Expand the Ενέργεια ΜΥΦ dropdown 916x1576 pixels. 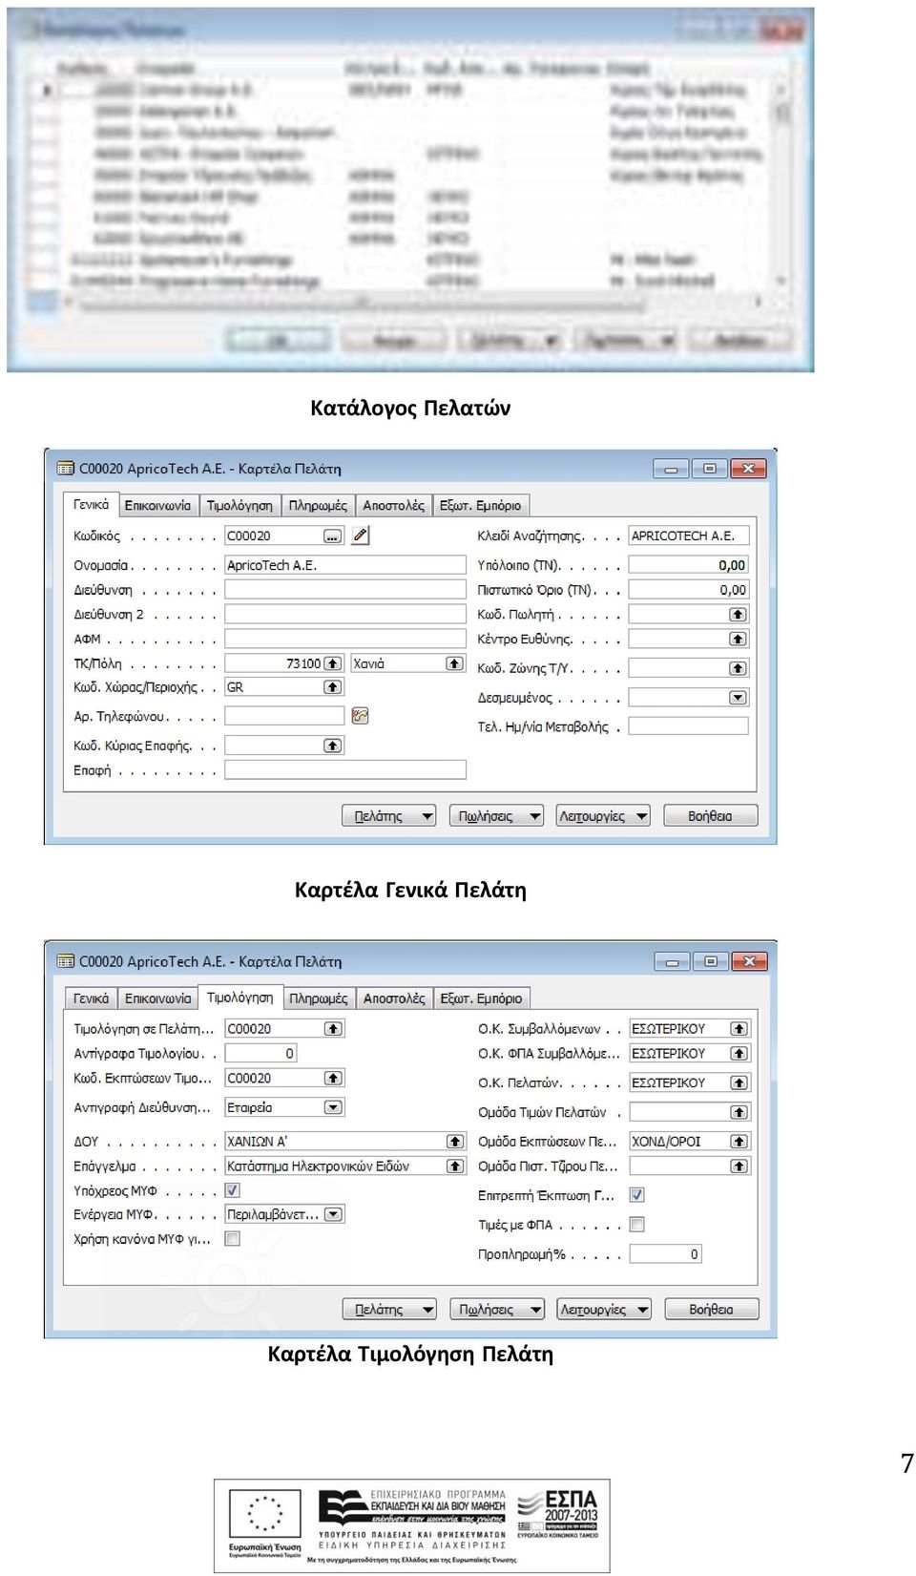pos(333,1214)
